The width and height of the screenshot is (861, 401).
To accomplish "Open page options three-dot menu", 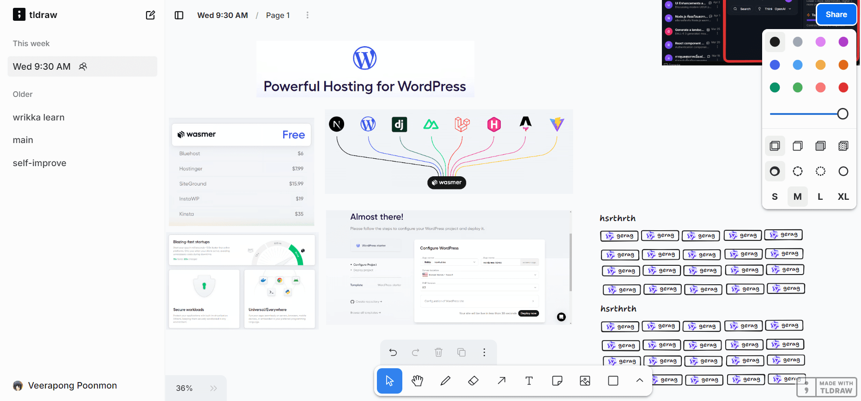I will click(x=307, y=15).
